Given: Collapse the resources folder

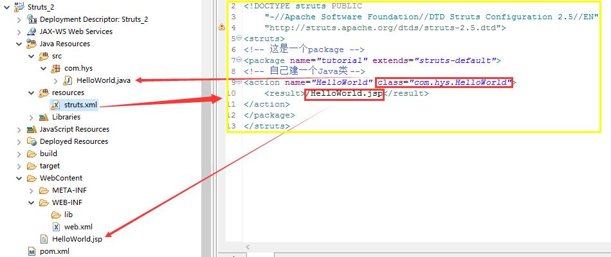Looking at the screenshot, I should click(32, 93).
